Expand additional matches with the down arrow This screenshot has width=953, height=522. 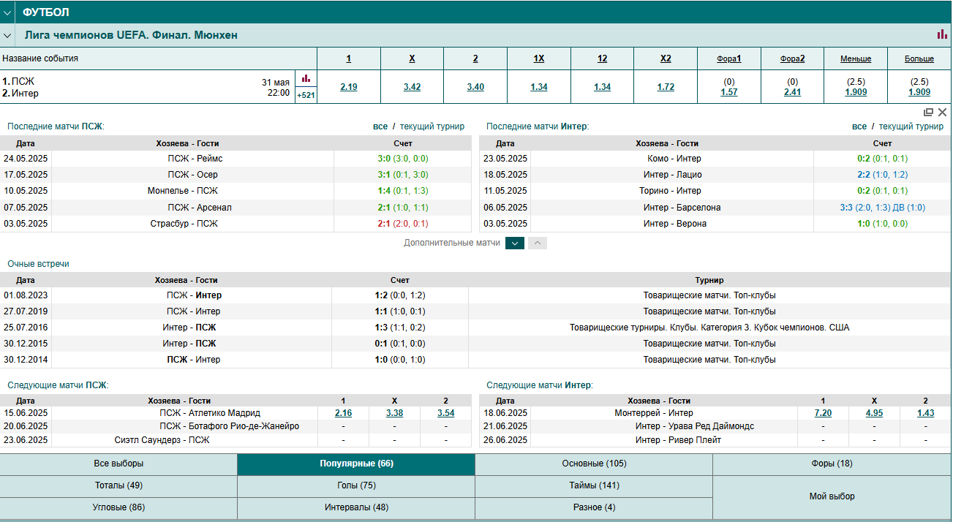point(515,243)
